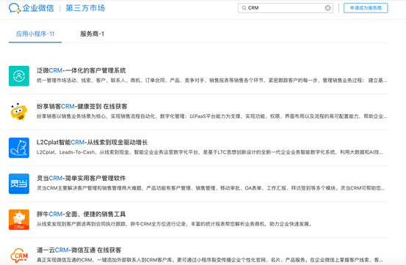406x265 pixels.
Task: Open L2Cplat智能CRM-从线索到现金驱动增长 title
Action: coord(92,142)
